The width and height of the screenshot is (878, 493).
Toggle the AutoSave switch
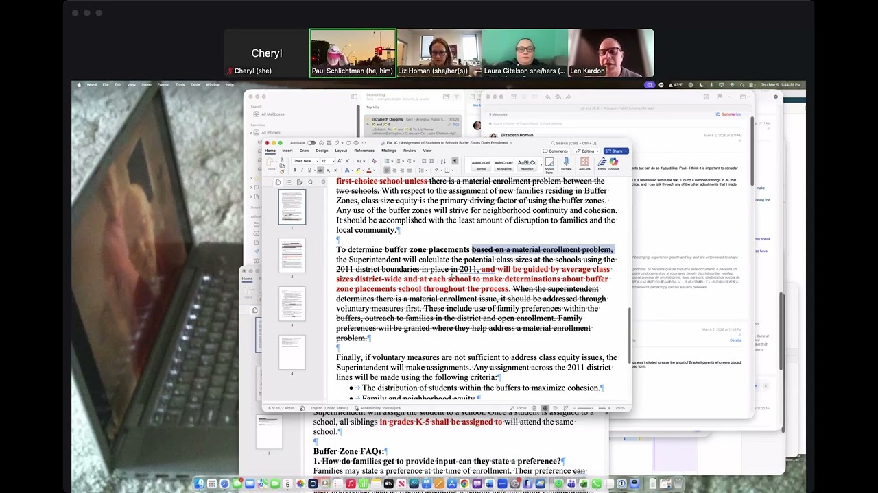[311, 143]
